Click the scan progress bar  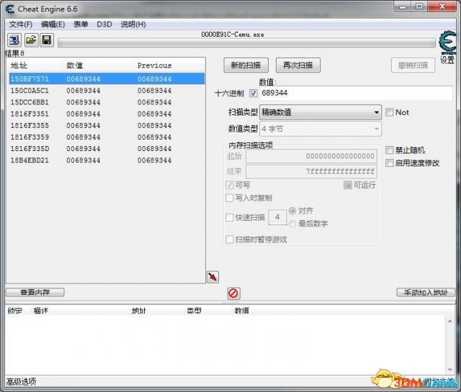point(246,43)
